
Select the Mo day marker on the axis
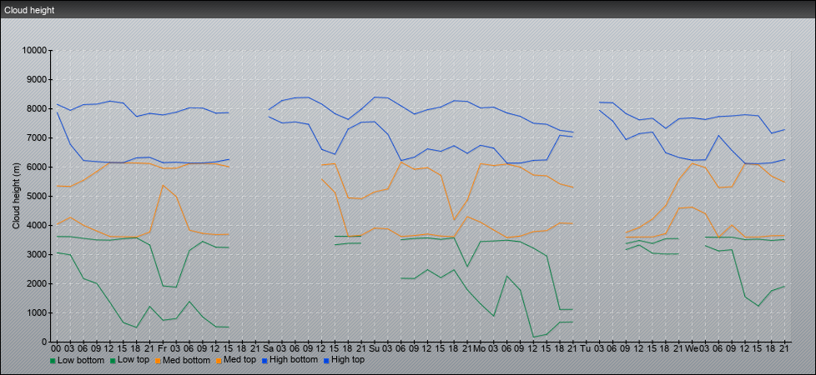(480, 347)
